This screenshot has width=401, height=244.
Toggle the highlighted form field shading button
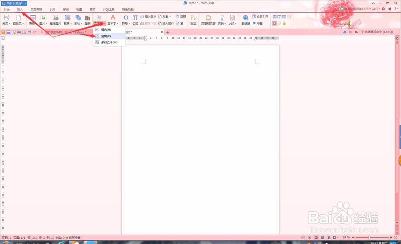tap(274, 23)
